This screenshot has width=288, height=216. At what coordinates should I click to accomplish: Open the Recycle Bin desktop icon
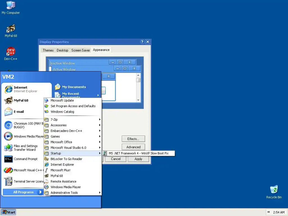(274, 192)
